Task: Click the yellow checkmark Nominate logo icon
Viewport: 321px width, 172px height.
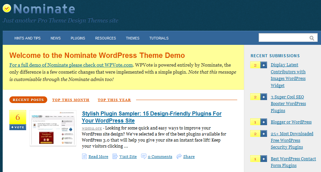Action: tap(7, 8)
